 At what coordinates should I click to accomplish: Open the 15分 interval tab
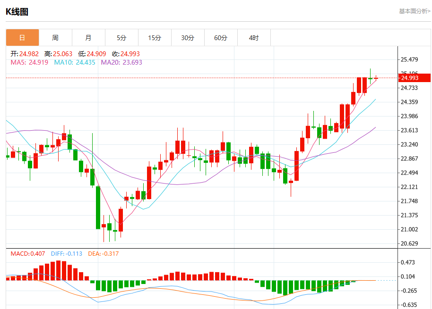[x=155, y=38]
